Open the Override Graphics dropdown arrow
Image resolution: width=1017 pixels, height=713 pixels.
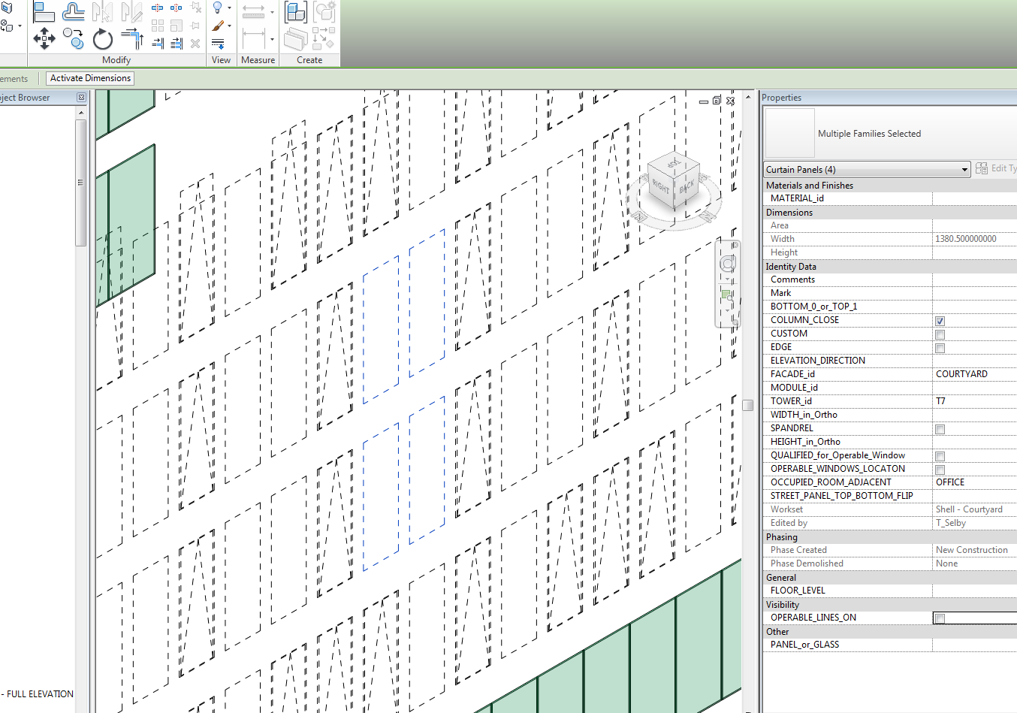point(229,26)
